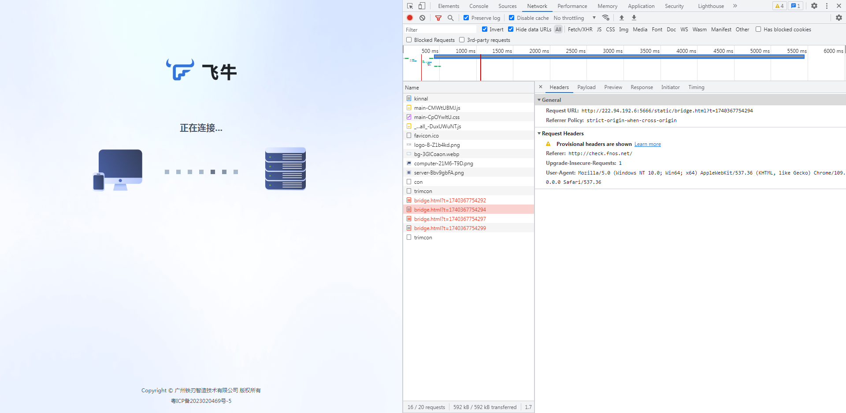This screenshot has width=846, height=413.
Task: Select main-CMWtUBMJ.js request
Action: [x=468, y=108]
